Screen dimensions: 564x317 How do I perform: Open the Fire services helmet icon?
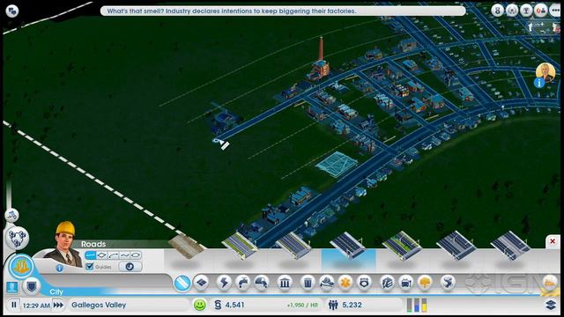tap(327, 283)
